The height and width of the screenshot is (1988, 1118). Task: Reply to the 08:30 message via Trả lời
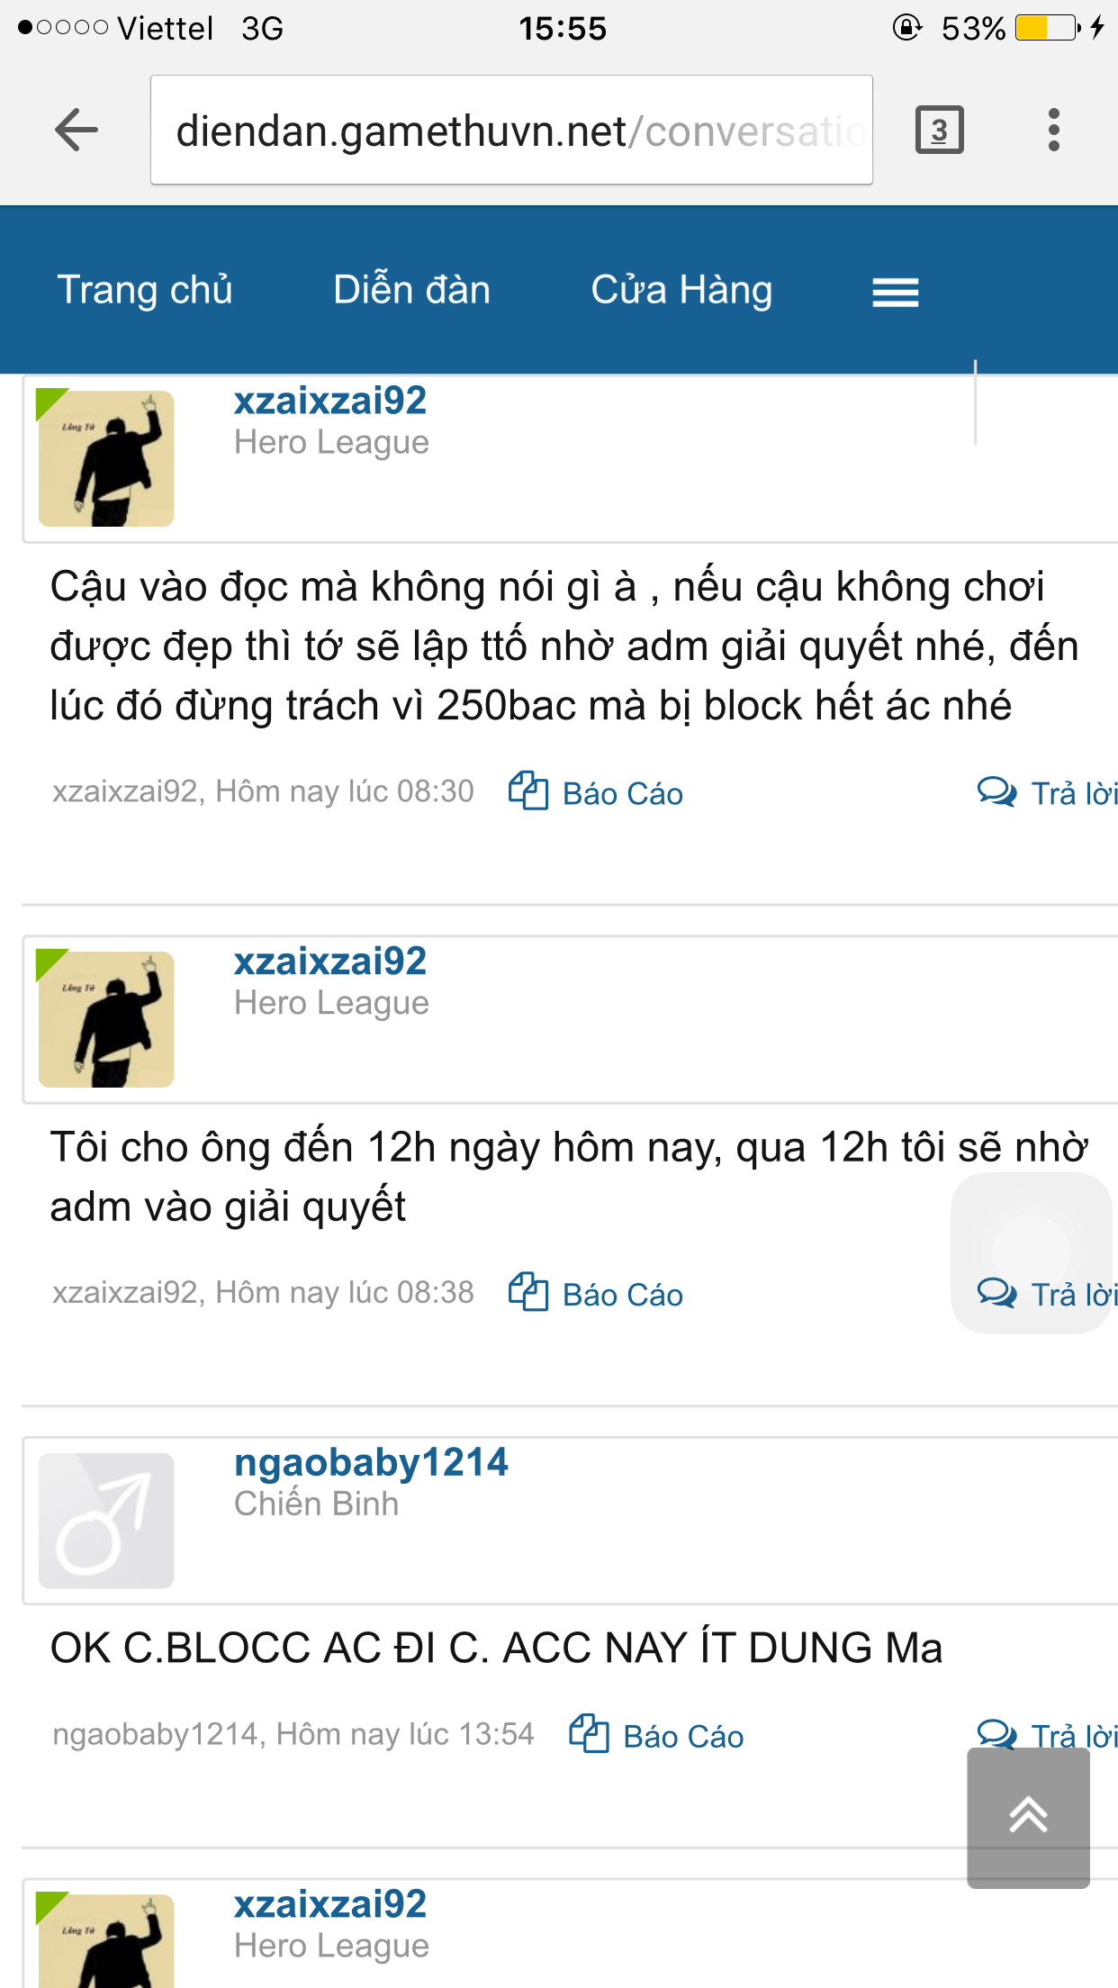1048,792
